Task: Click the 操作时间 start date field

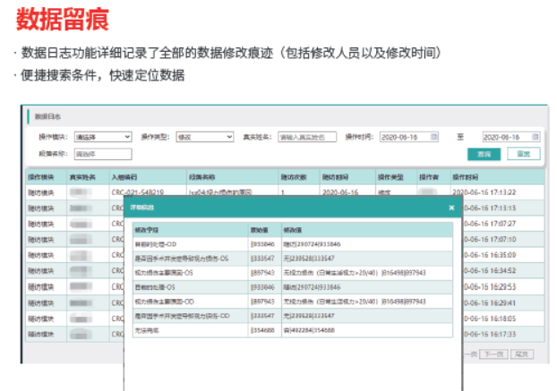Action: coord(409,137)
